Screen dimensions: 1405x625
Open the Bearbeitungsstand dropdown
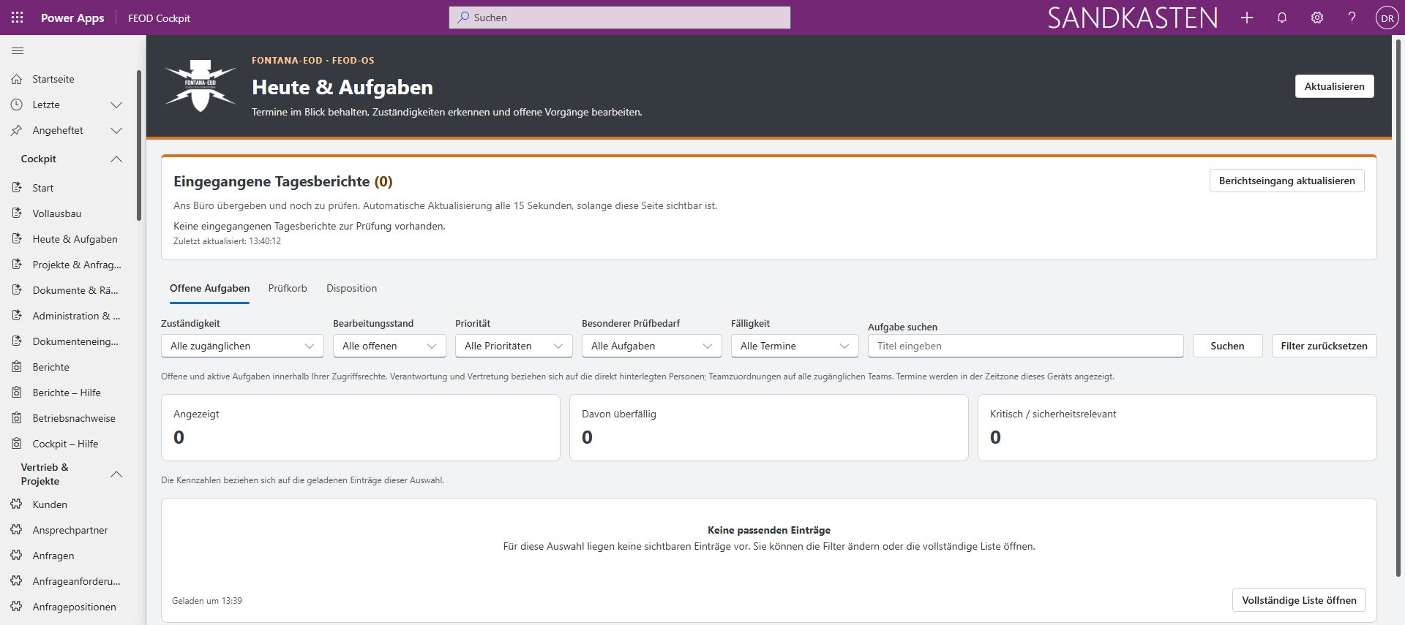tap(389, 346)
